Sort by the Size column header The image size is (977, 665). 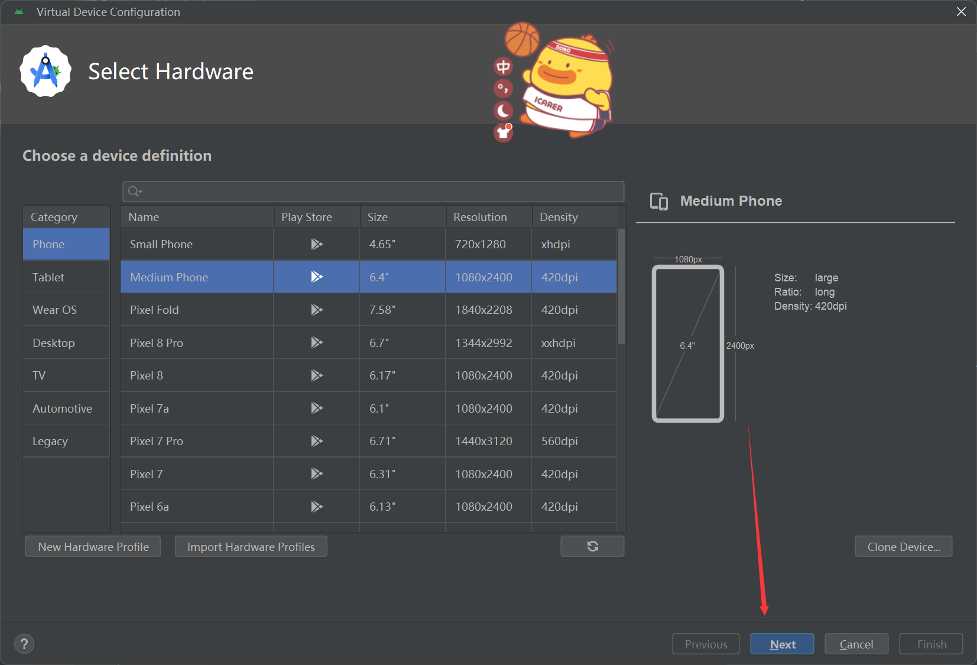tap(403, 217)
